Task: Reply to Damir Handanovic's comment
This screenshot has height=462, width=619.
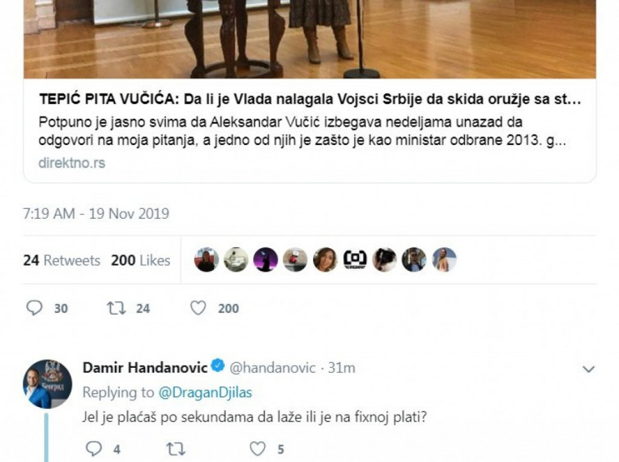Action: [x=94, y=448]
